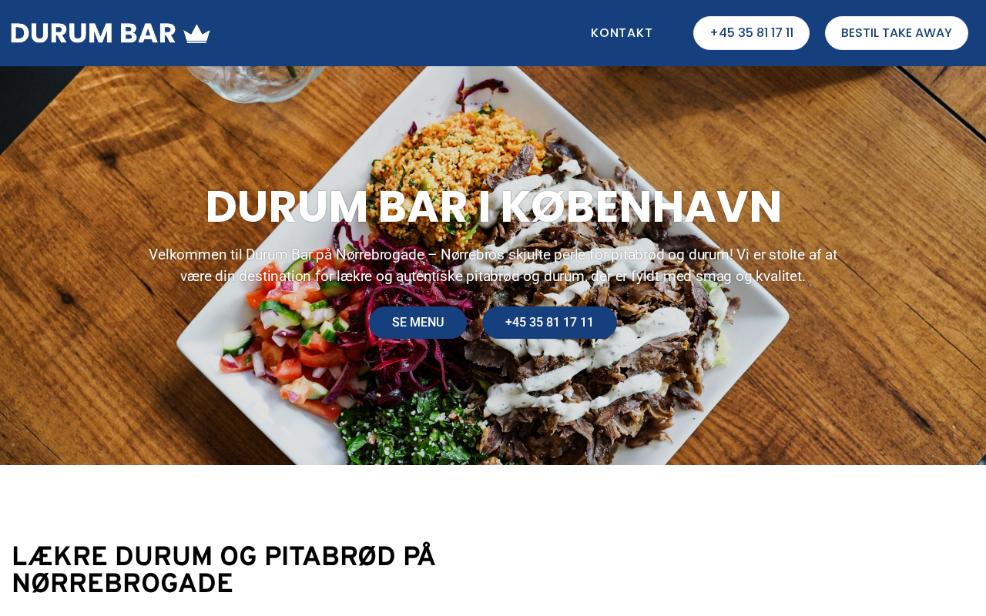
Task: Open the KONTAKT menu item
Action: click(x=622, y=33)
